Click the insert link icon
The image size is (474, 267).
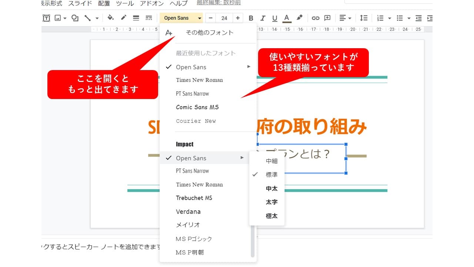coord(316,18)
